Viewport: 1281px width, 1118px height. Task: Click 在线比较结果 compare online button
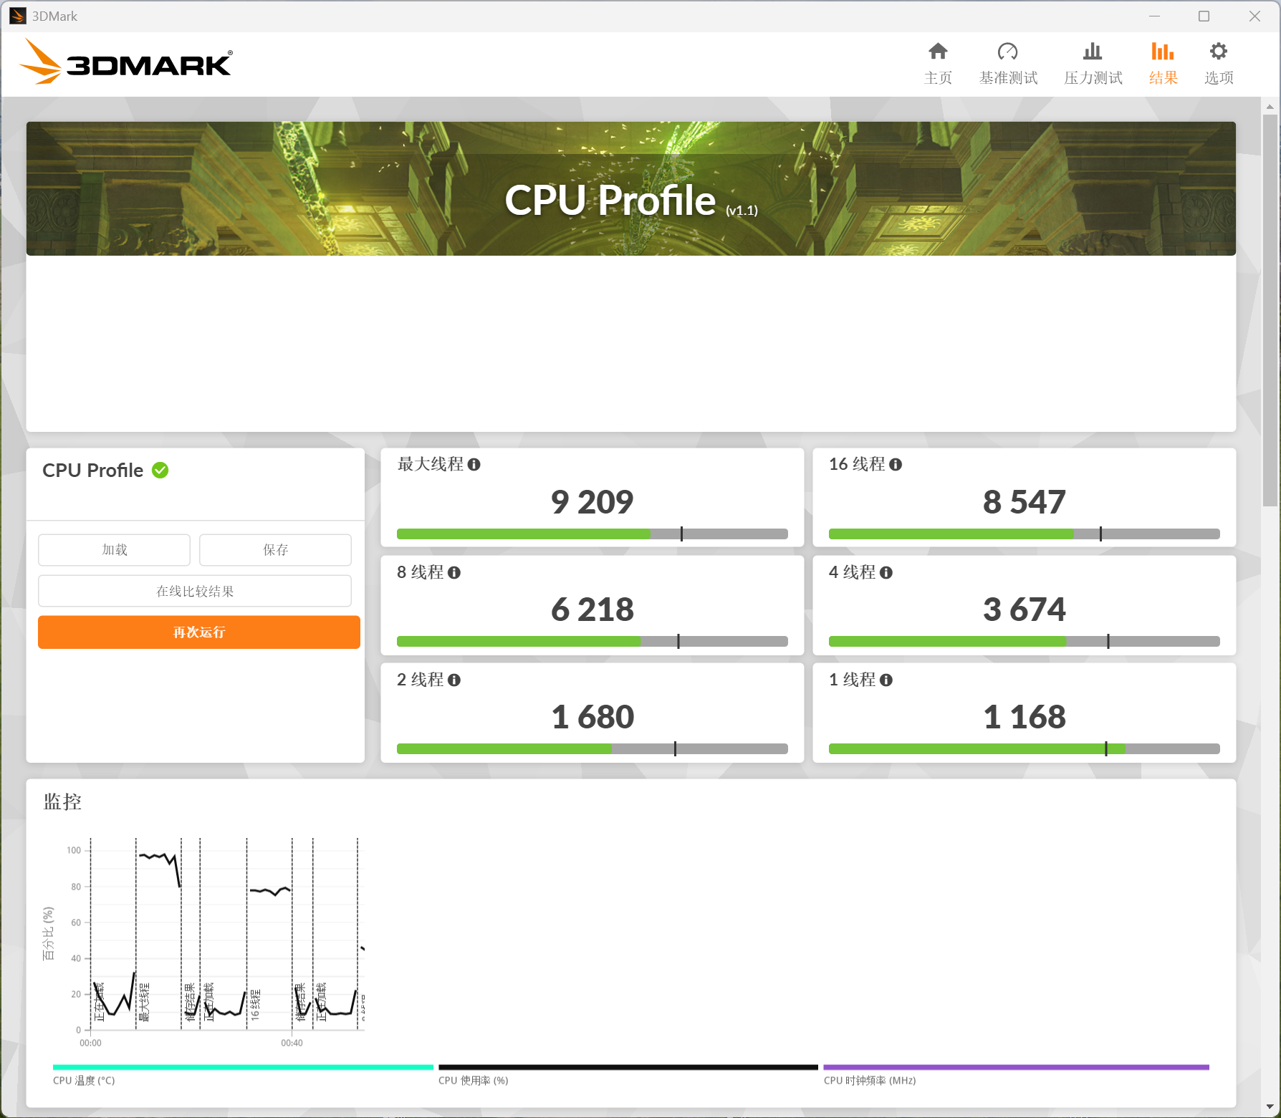point(195,592)
